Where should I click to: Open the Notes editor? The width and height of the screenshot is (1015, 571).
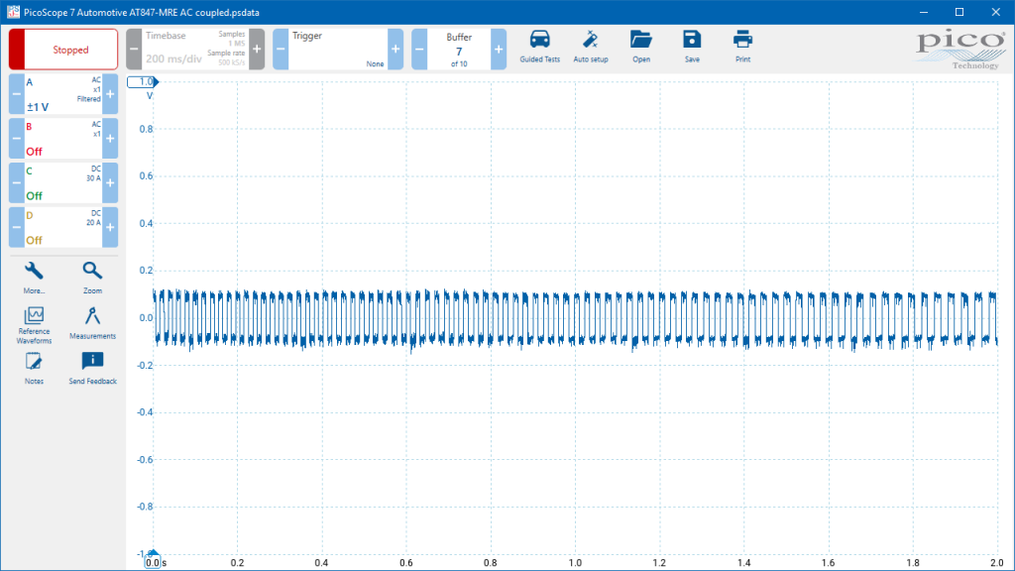[34, 369]
